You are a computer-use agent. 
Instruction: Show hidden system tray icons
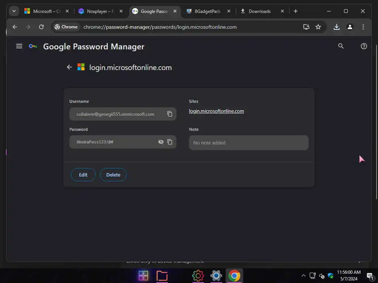pos(303,276)
